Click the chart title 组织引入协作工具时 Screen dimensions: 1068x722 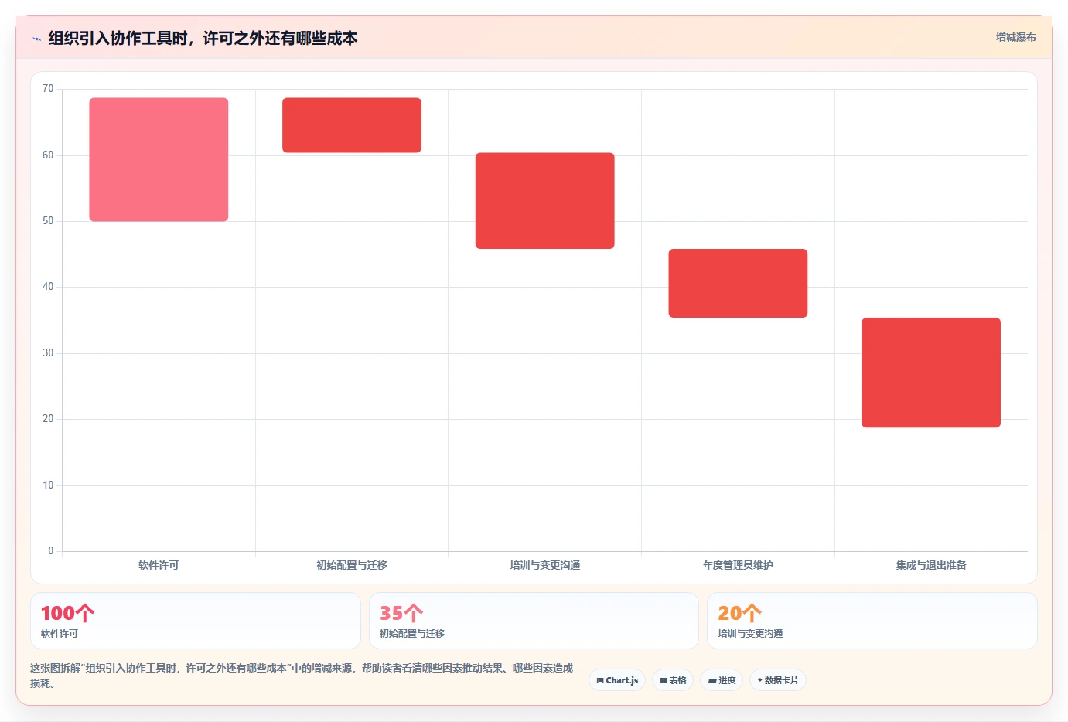(x=203, y=38)
